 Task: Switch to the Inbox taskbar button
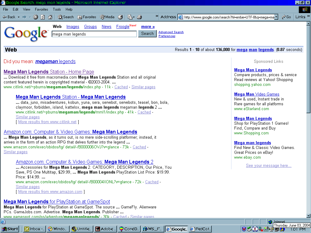(x=35, y=229)
